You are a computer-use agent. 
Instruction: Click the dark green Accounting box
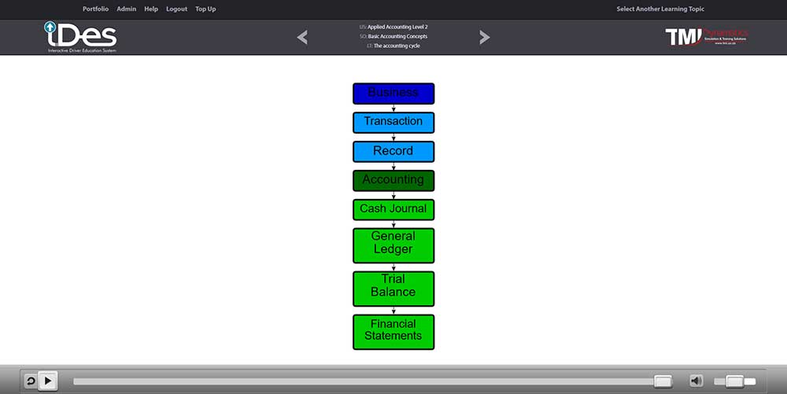[x=393, y=180]
